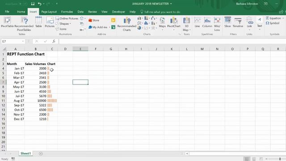286x161 pixels.
Task: Switch to Page Break Preview
Action: point(261,159)
